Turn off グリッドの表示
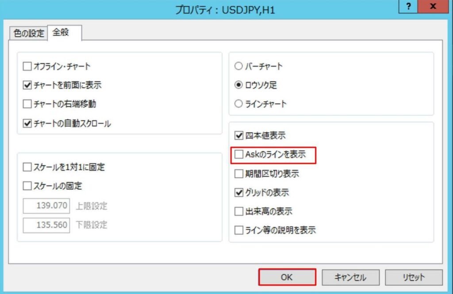 click(239, 193)
